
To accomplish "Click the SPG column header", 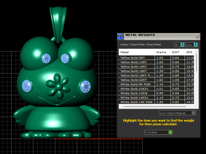I will click(189, 52).
